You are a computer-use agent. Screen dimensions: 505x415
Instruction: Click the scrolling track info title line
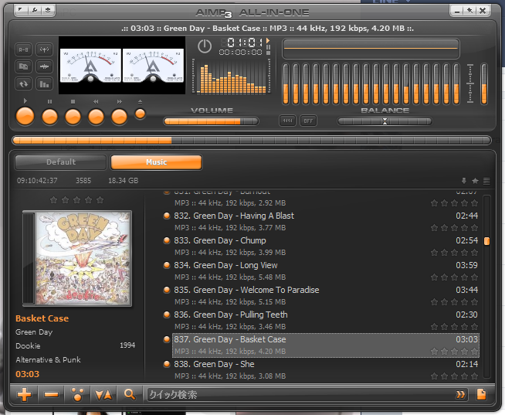click(x=268, y=29)
